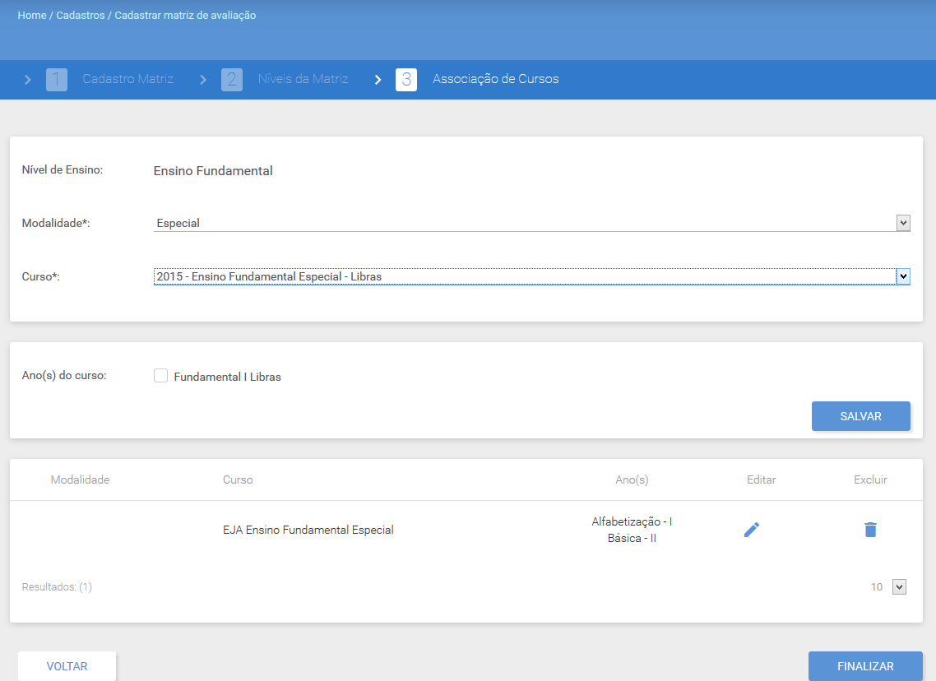Click the step 1 number badge

pos(57,80)
